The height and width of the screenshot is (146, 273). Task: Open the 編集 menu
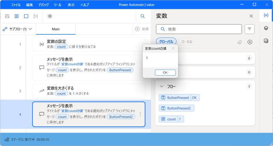pos(29,5)
